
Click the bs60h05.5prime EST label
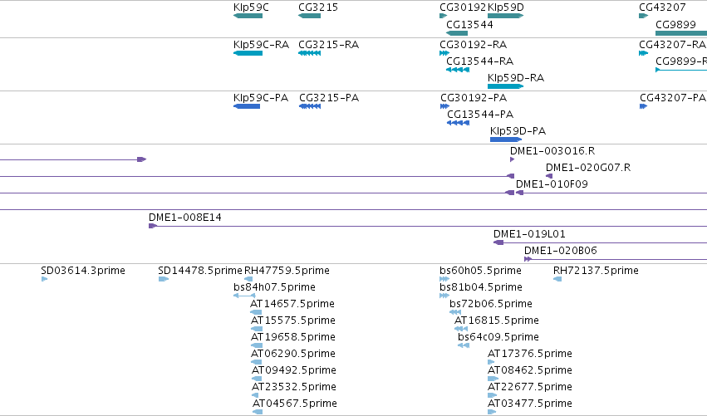tap(481, 271)
